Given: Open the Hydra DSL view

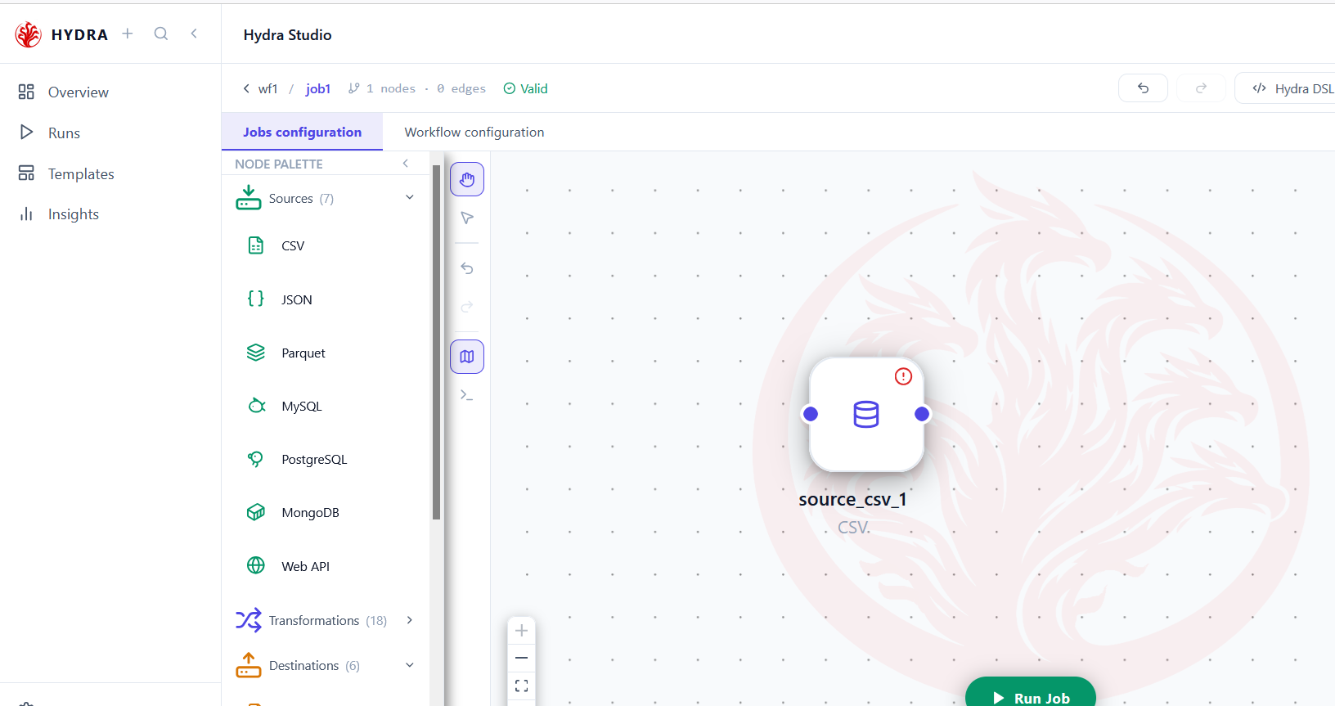Looking at the screenshot, I should [x=1286, y=88].
